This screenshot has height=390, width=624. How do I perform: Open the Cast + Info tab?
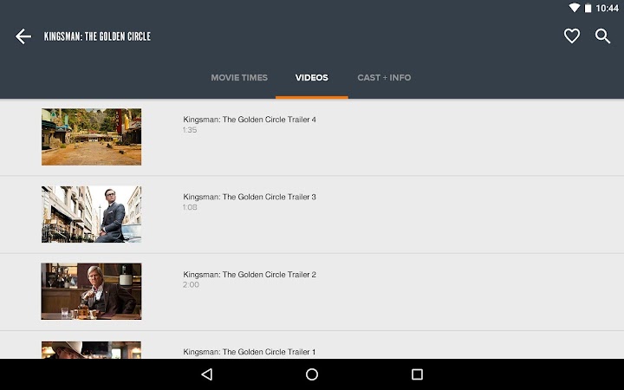pyautogui.click(x=384, y=78)
